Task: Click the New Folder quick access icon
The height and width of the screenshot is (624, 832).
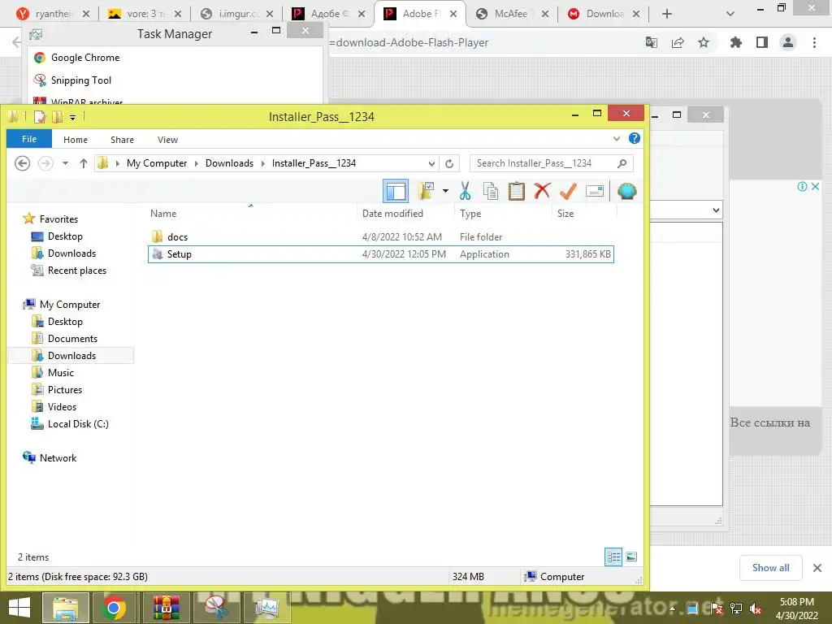Action: click(x=58, y=116)
